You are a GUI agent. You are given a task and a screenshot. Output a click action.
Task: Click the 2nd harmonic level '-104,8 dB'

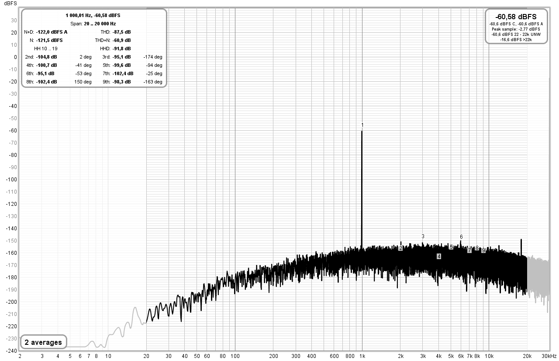tap(46, 57)
